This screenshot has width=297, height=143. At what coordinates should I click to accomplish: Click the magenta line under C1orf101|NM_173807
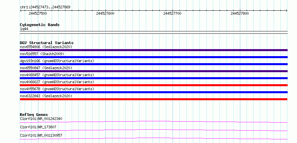pyautogui.click(x=154, y=130)
